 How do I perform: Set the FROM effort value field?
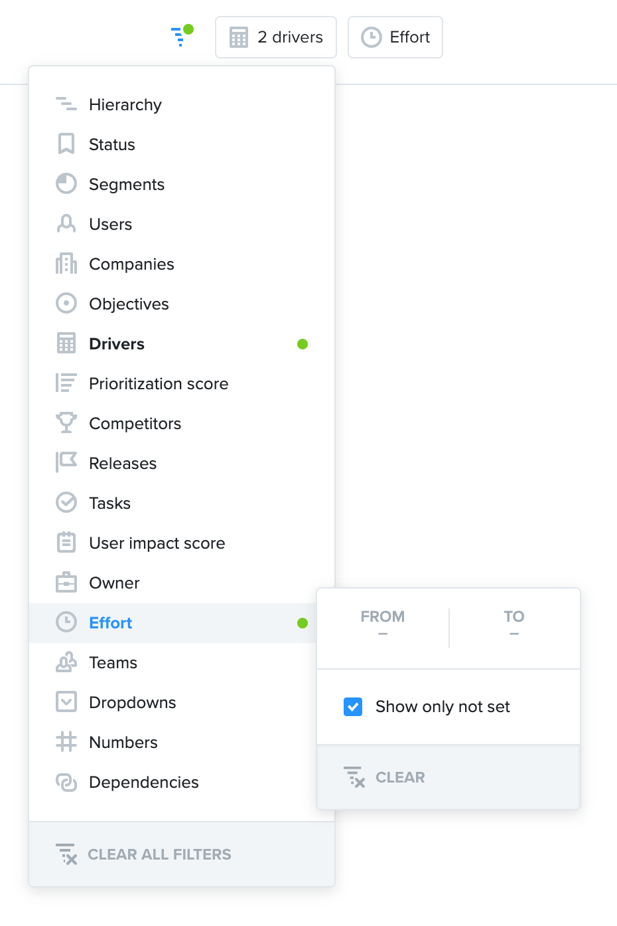tap(383, 625)
